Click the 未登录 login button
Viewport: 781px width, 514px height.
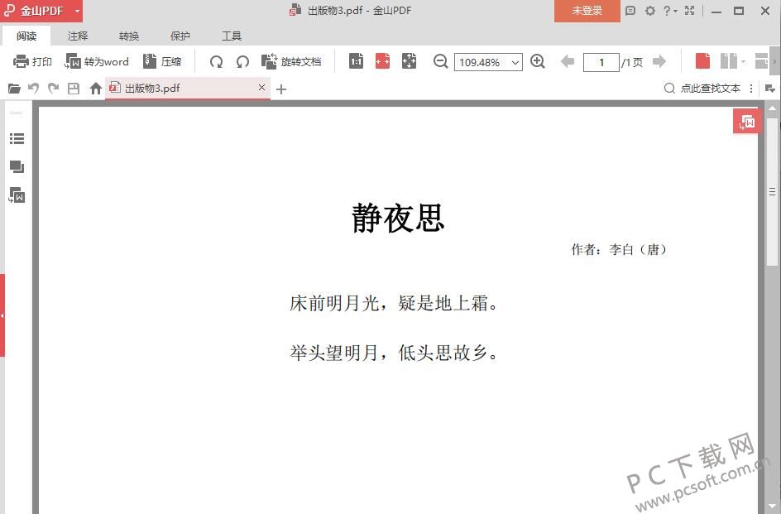[x=587, y=11]
